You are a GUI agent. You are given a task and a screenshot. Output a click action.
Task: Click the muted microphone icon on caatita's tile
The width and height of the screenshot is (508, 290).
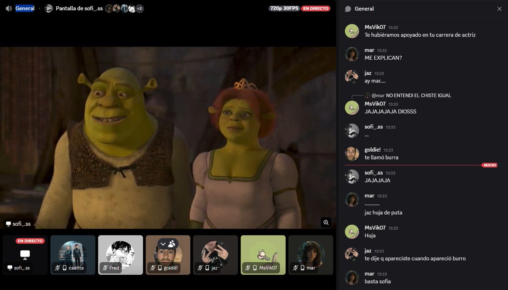click(58, 268)
